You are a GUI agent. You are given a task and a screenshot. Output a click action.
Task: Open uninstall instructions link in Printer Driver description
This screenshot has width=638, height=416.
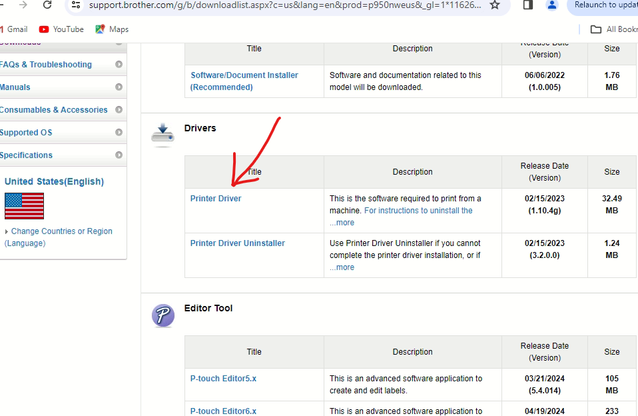(x=418, y=211)
